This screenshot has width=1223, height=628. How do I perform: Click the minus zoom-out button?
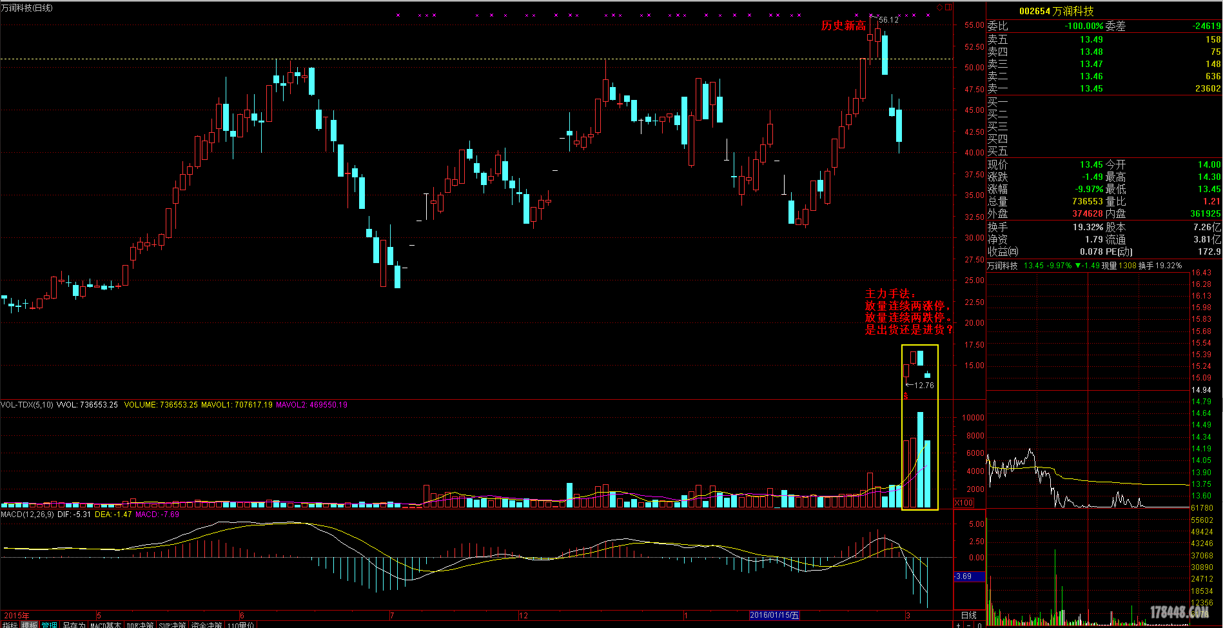(x=969, y=624)
